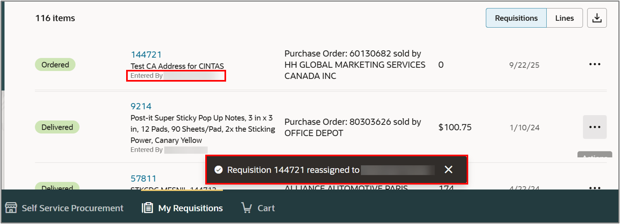Select the My Requisitions tab label

tap(191, 208)
